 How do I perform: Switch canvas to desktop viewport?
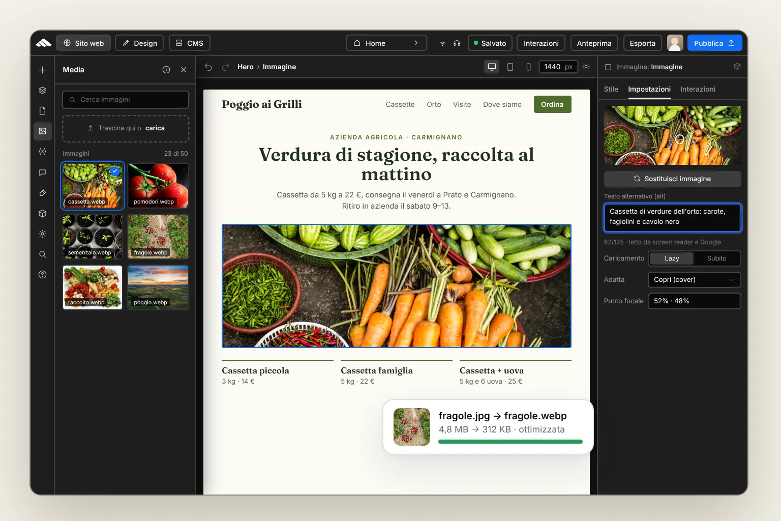492,67
